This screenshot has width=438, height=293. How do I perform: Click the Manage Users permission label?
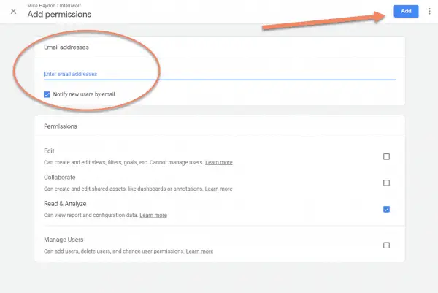(x=64, y=240)
